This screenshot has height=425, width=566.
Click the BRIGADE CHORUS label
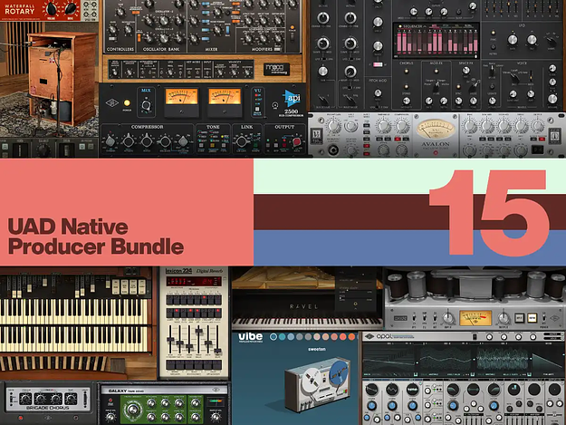48,408
